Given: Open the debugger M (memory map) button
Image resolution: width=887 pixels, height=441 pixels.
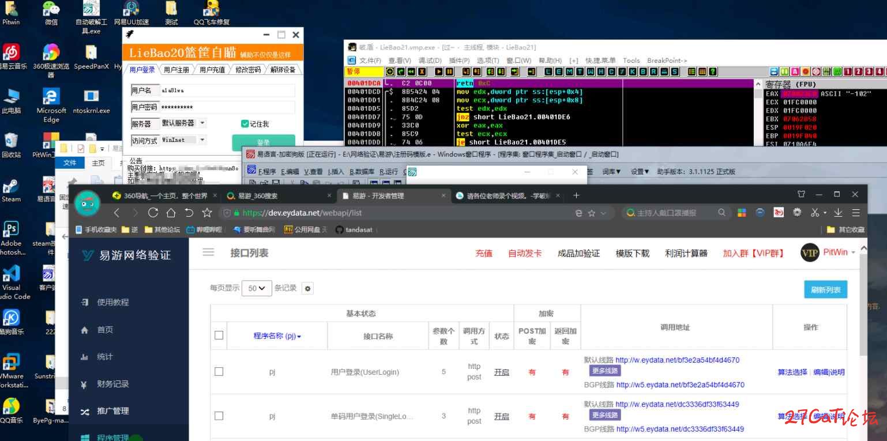Looking at the screenshot, I should 569,71.
